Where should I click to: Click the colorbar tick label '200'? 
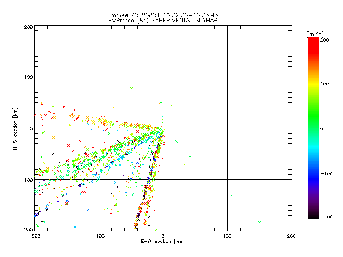[x=325, y=40]
